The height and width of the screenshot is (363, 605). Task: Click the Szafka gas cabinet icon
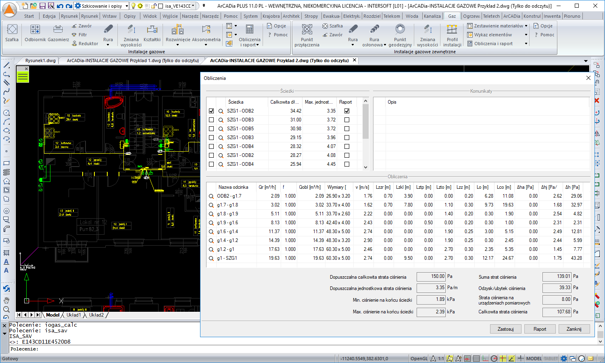[12, 32]
